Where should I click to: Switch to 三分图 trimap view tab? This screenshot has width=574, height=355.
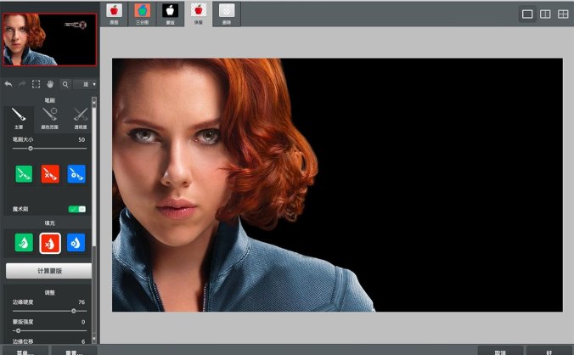tap(142, 14)
